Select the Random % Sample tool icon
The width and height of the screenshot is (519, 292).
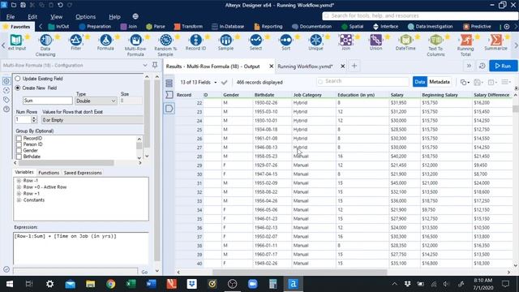tap(165, 40)
